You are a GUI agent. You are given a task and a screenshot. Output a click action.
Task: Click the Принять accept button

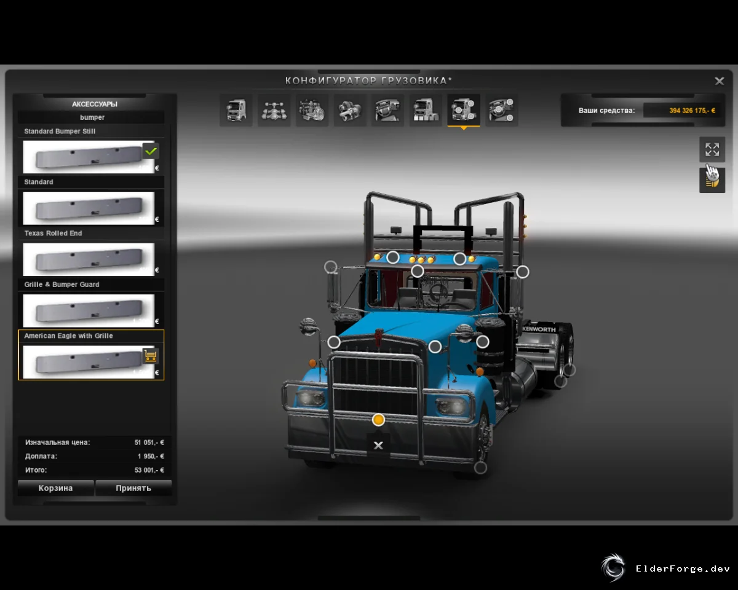tap(133, 489)
